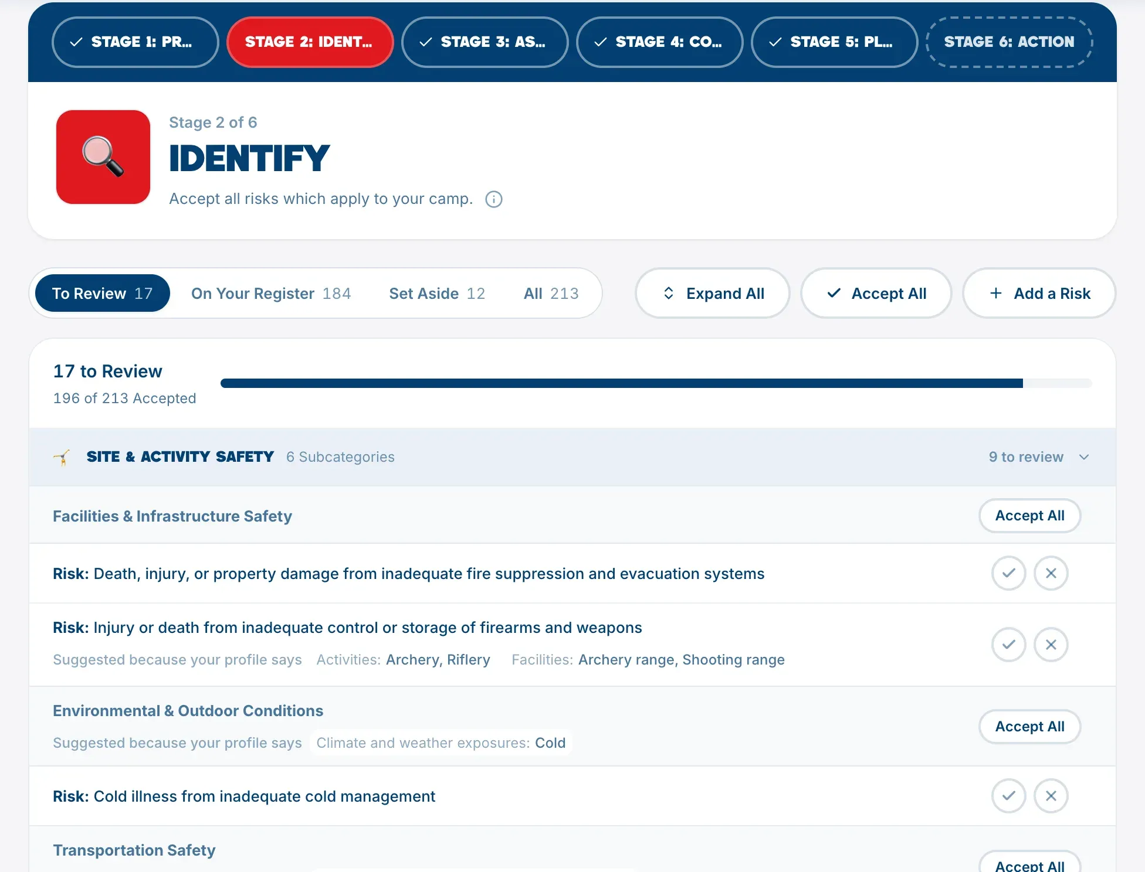
Task: Set aside the fire suppression and evacuation risk
Action: 1051,573
